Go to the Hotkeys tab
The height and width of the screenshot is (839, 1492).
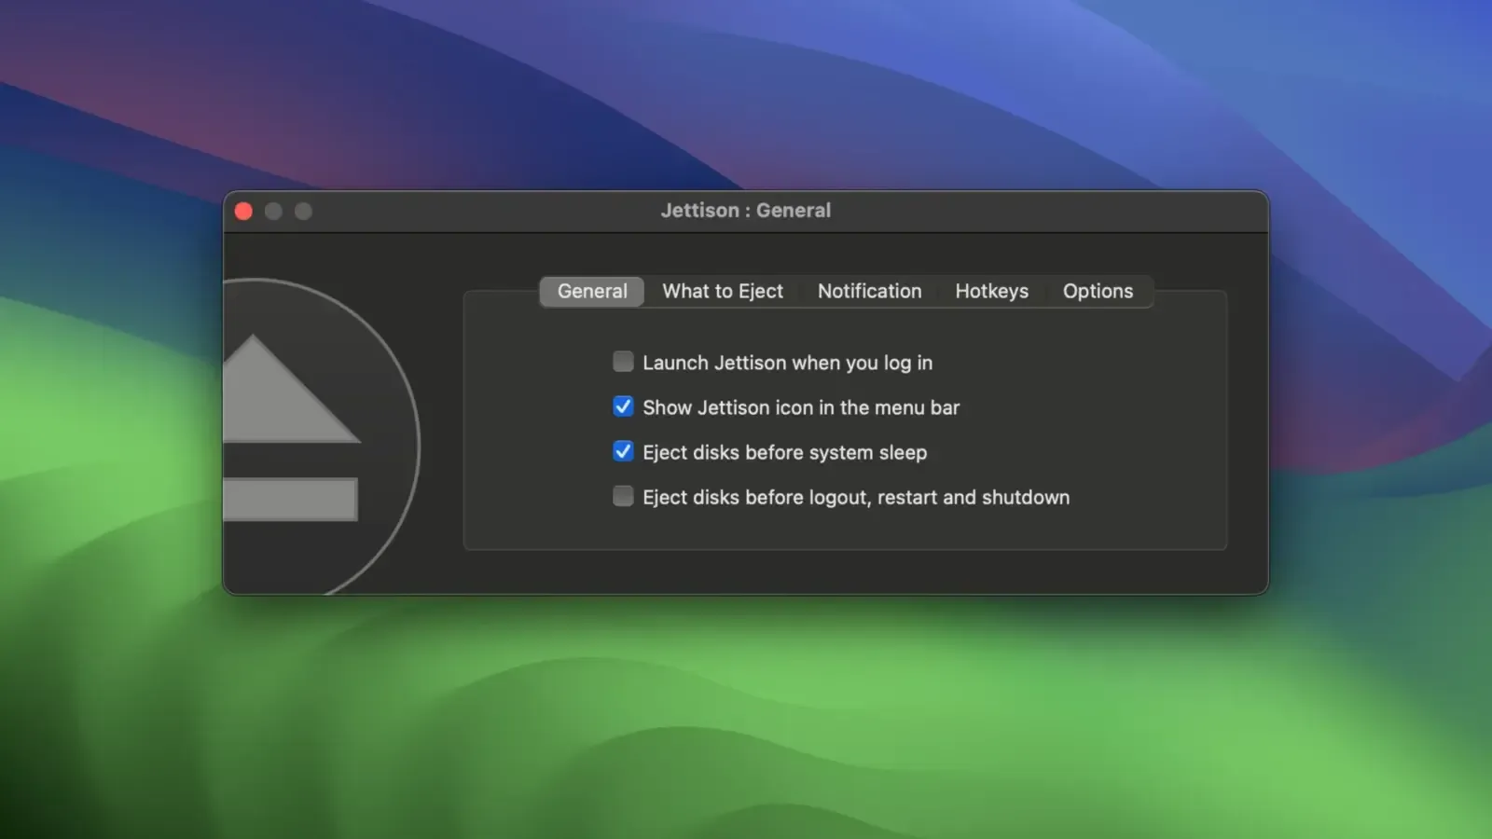point(991,291)
